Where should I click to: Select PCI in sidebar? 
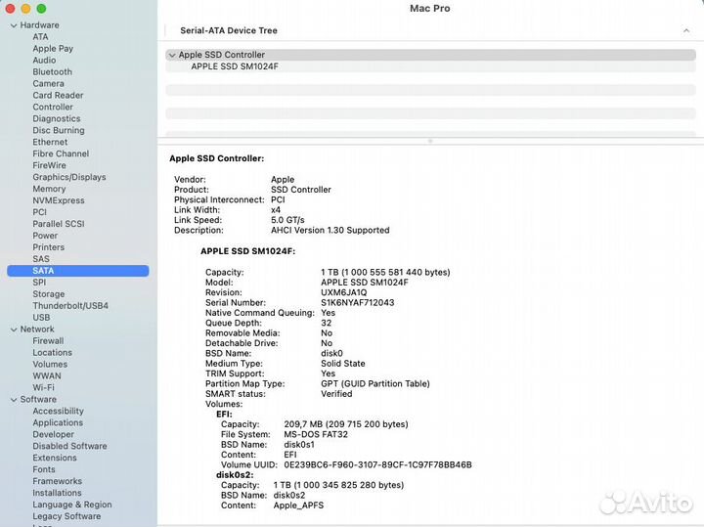pos(39,212)
